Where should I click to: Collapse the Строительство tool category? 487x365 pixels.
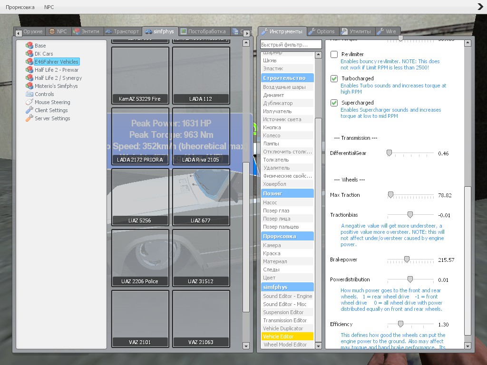(x=287, y=78)
